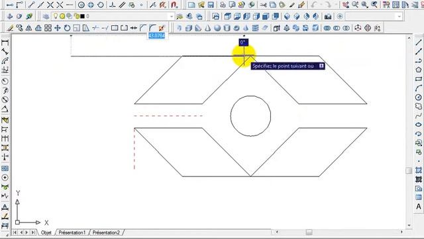
Task: Select the Line tool in Draw toolbar
Action: (419, 42)
